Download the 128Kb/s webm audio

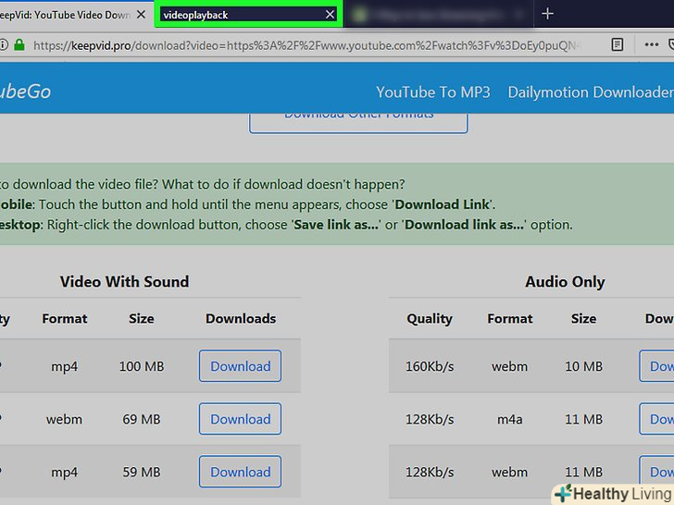(x=657, y=472)
